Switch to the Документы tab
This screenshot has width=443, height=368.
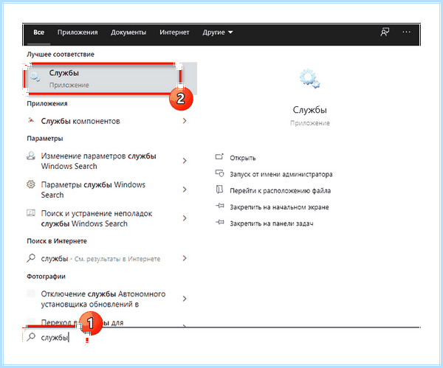point(128,32)
